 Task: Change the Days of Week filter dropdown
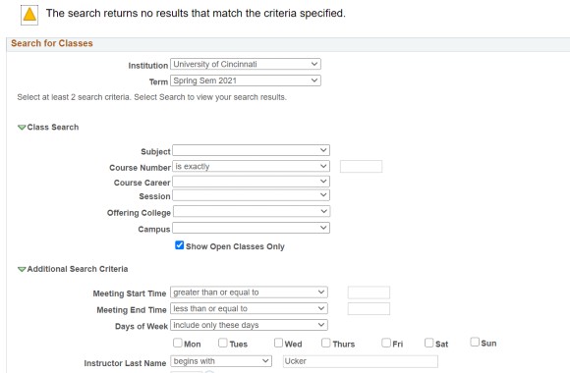(249, 325)
